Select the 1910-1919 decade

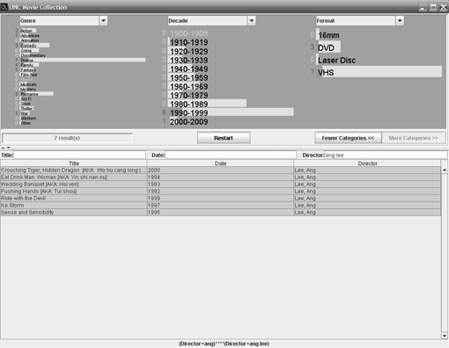pyautogui.click(x=188, y=42)
